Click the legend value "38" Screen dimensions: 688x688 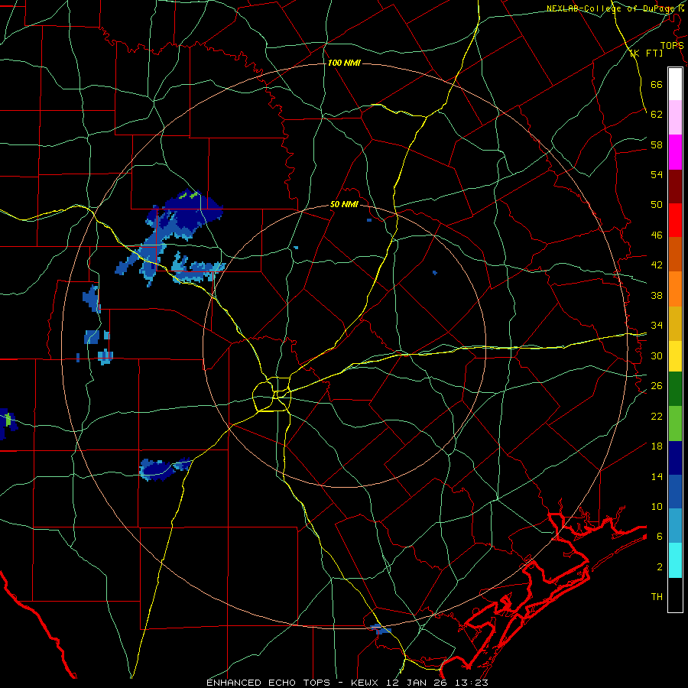pyautogui.click(x=657, y=295)
